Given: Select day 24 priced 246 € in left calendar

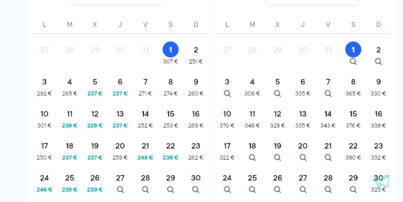Looking at the screenshot, I should [44, 183].
